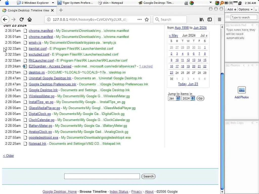The image size is (259, 194).
Task: Open the 1 cached link
Action: [146, 66]
